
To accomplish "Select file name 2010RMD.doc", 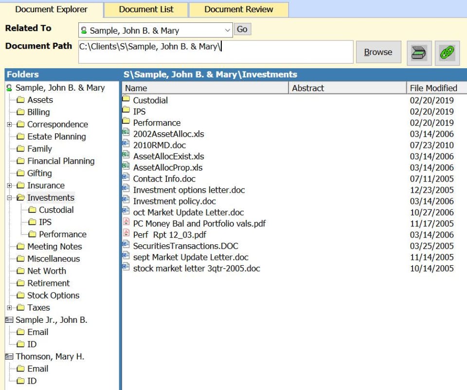I will point(160,145).
